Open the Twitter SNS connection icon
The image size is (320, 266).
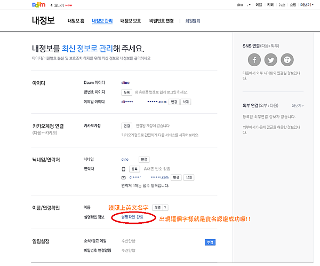271,60
